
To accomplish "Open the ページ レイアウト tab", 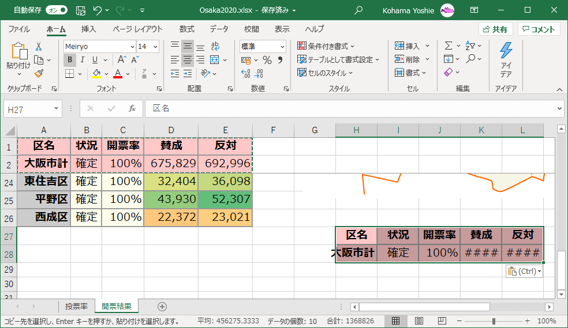I will tap(137, 29).
